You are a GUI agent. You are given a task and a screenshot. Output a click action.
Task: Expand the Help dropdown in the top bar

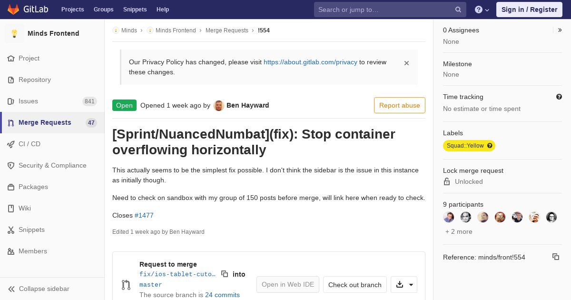[x=482, y=10]
